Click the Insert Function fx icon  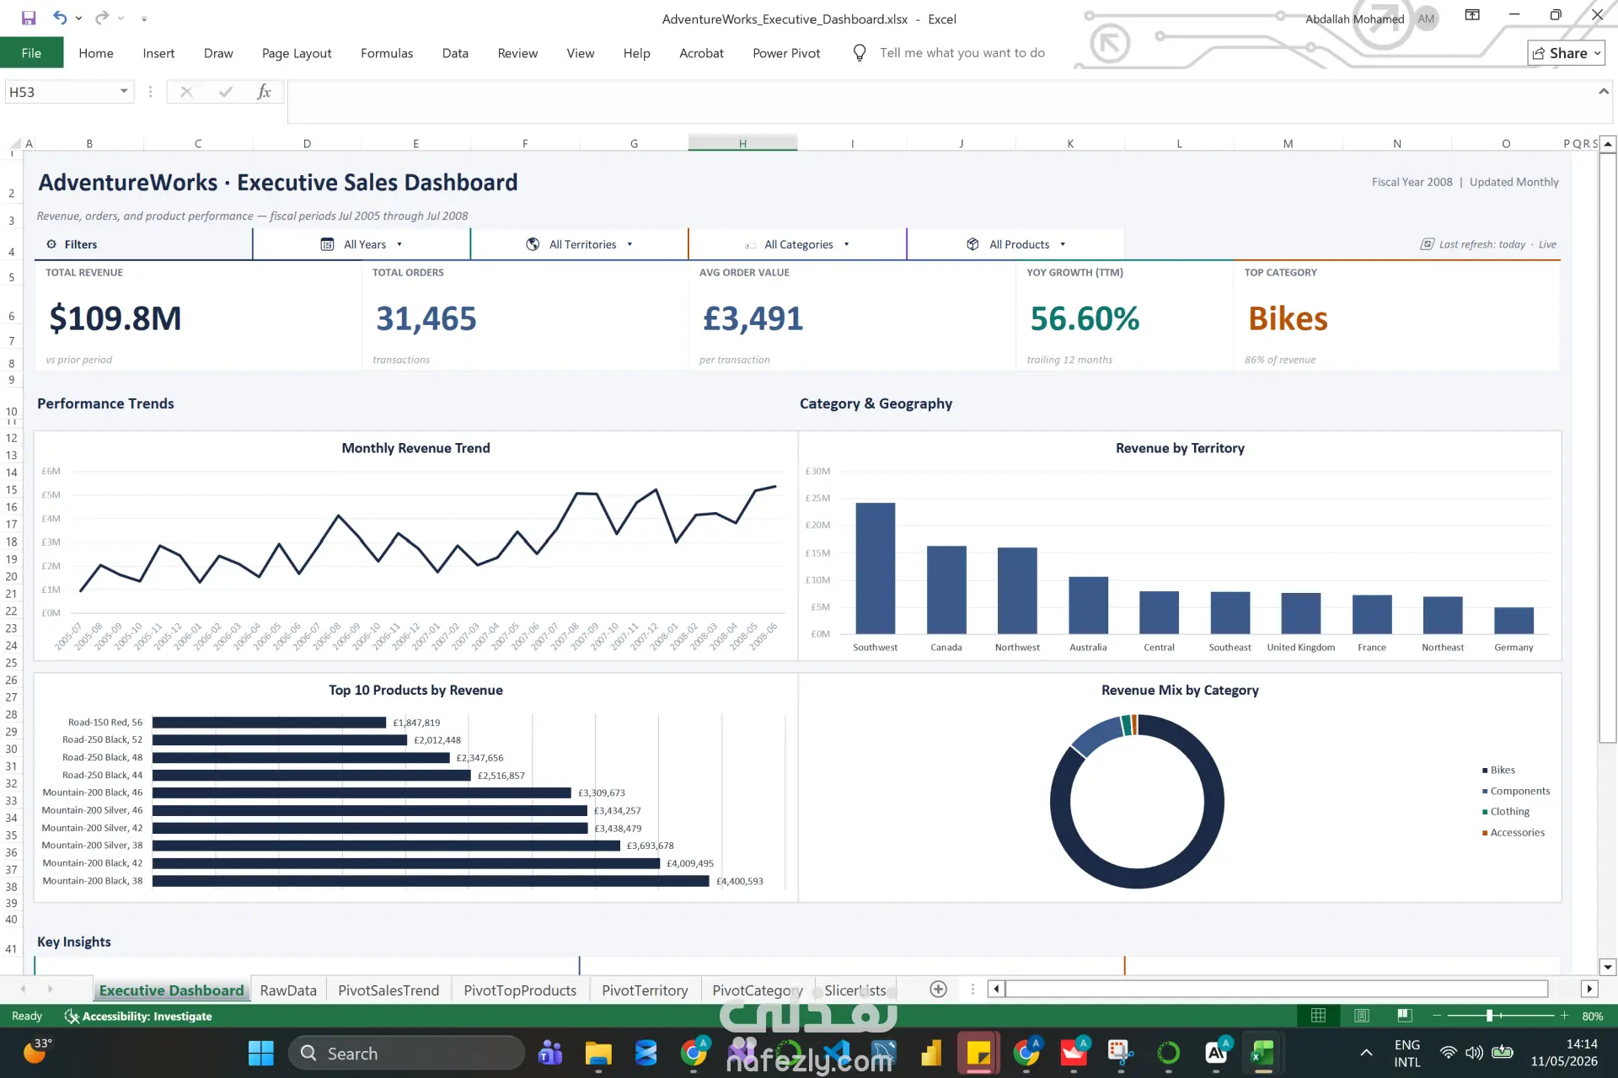click(264, 92)
